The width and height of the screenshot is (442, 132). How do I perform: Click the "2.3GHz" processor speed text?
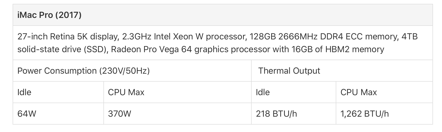[137, 37]
